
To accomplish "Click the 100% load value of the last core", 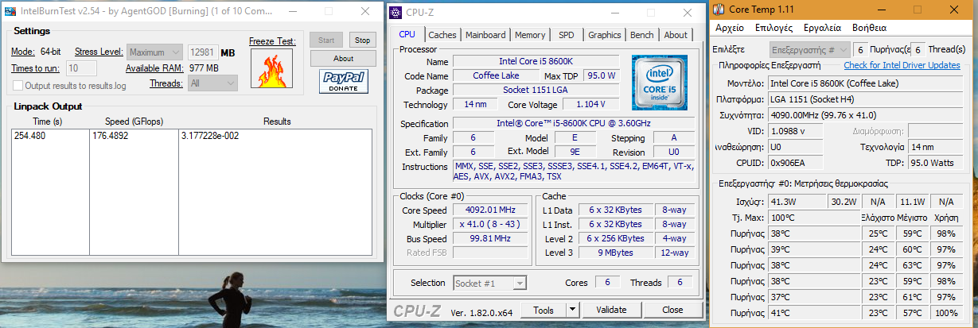I will tap(946, 313).
